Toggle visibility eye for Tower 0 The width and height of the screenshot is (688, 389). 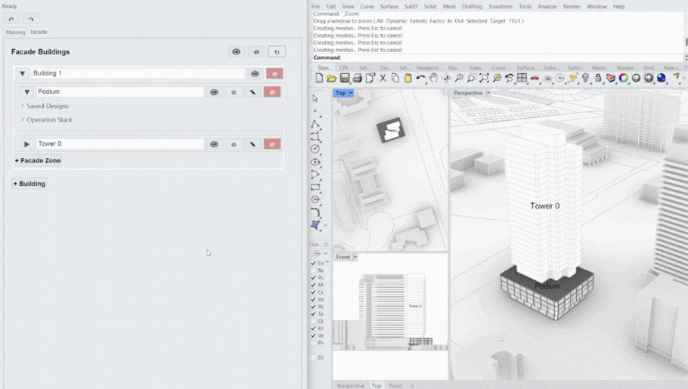tap(214, 144)
